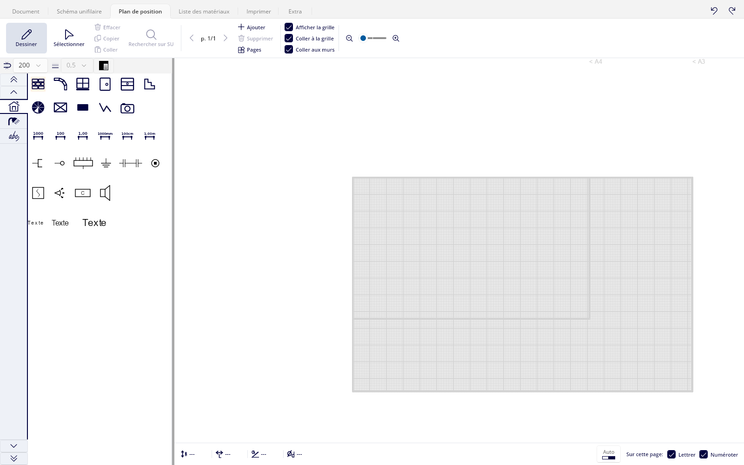744x465 pixels.
Task: Select the rectangle with C symbol
Action: click(83, 193)
